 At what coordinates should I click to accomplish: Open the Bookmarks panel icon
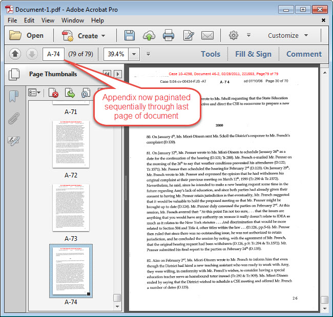point(14,97)
